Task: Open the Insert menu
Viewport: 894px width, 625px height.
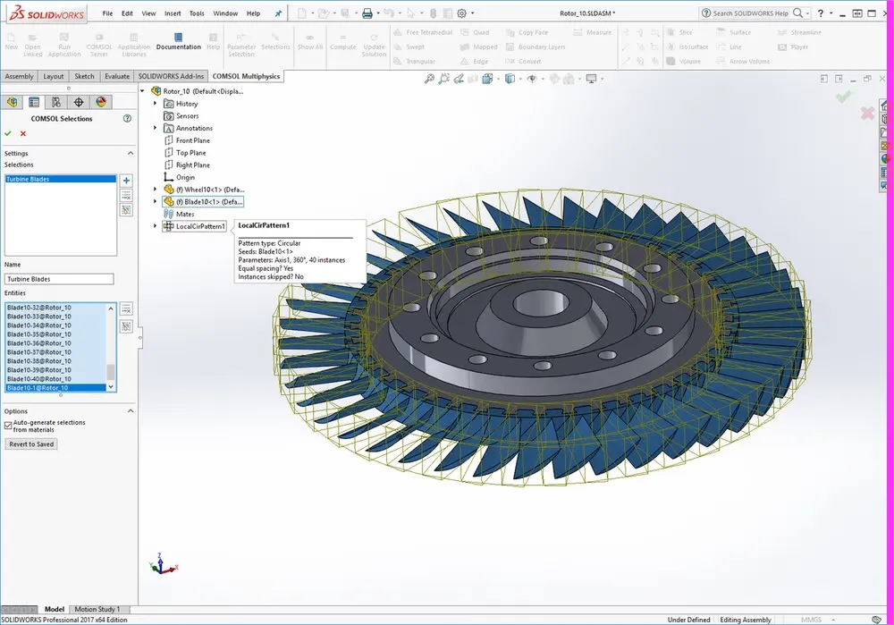Action: [x=172, y=13]
